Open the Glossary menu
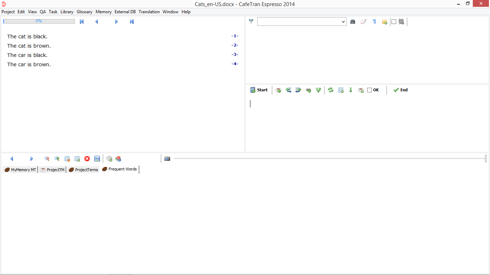The image size is (490, 275). 85,12
